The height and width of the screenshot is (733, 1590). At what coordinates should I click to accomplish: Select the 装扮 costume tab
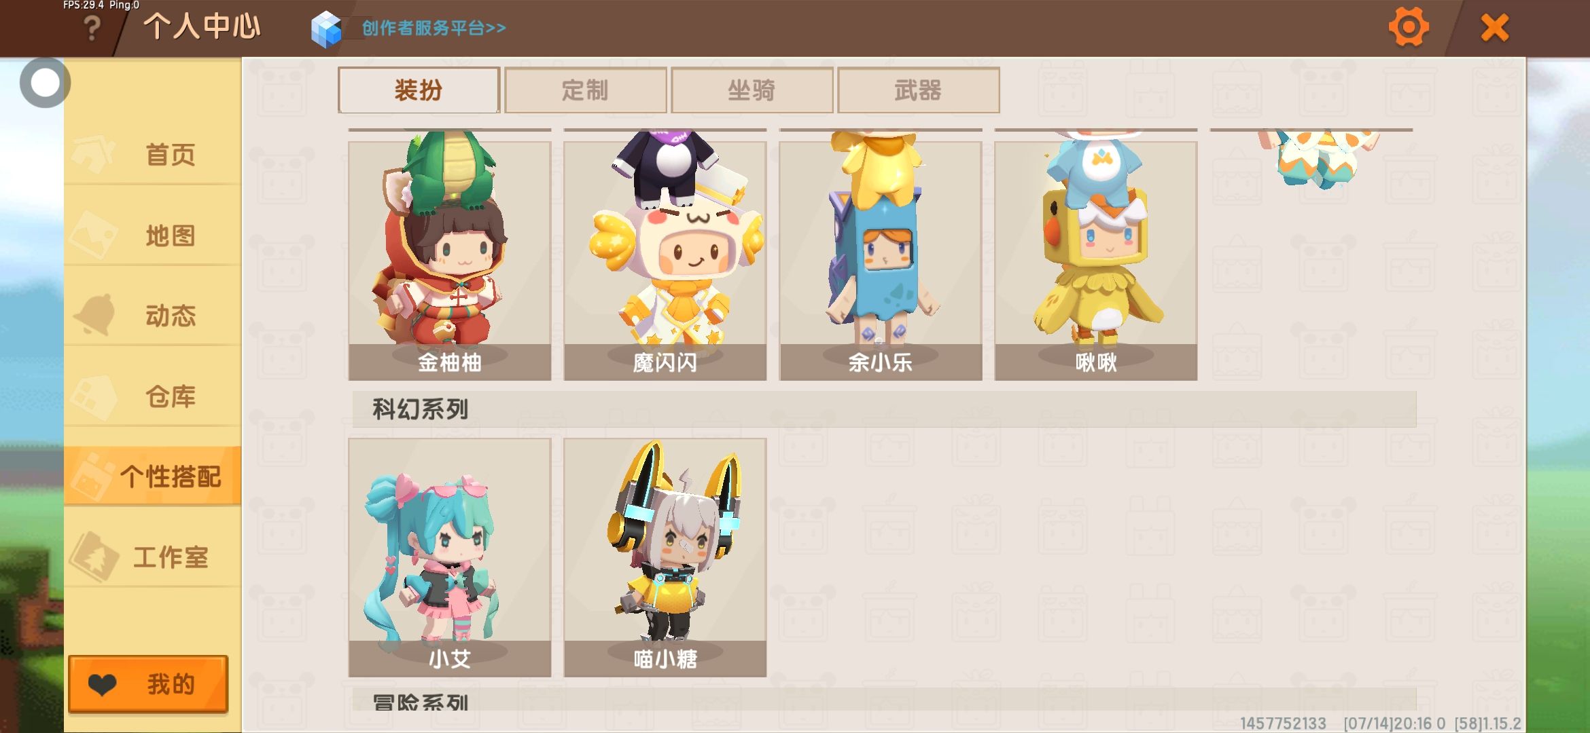[419, 90]
